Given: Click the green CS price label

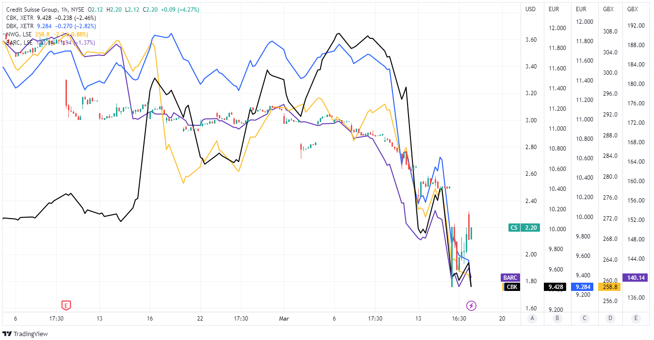Looking at the screenshot, I should (514, 227).
